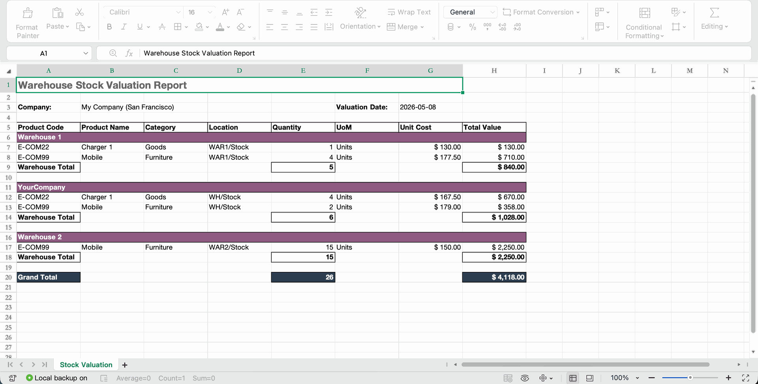This screenshot has height=384, width=758.
Task: Switch to Normal view in status bar
Action: click(573, 378)
